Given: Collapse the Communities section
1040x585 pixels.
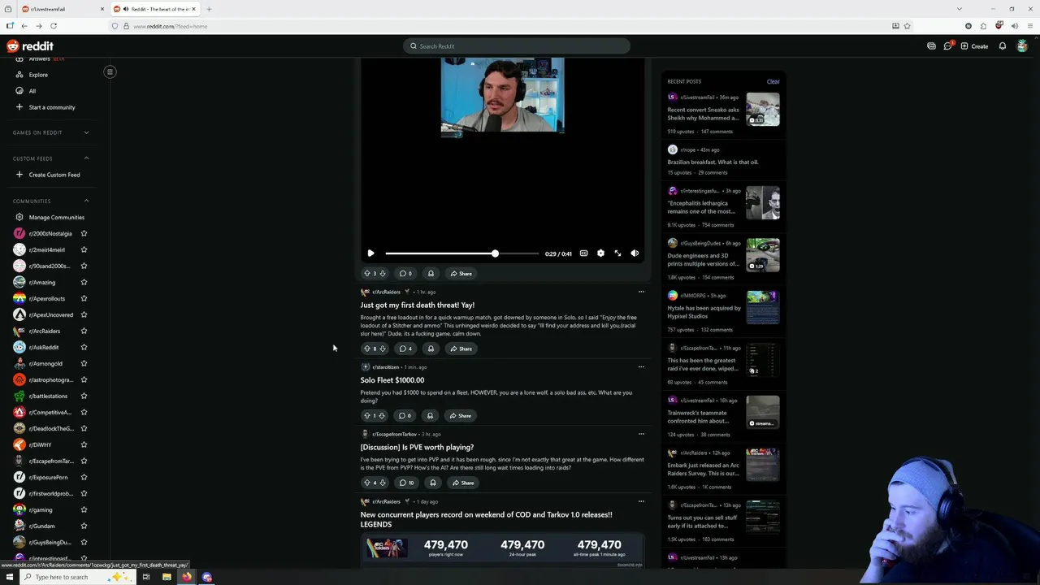Looking at the screenshot, I should tap(86, 201).
